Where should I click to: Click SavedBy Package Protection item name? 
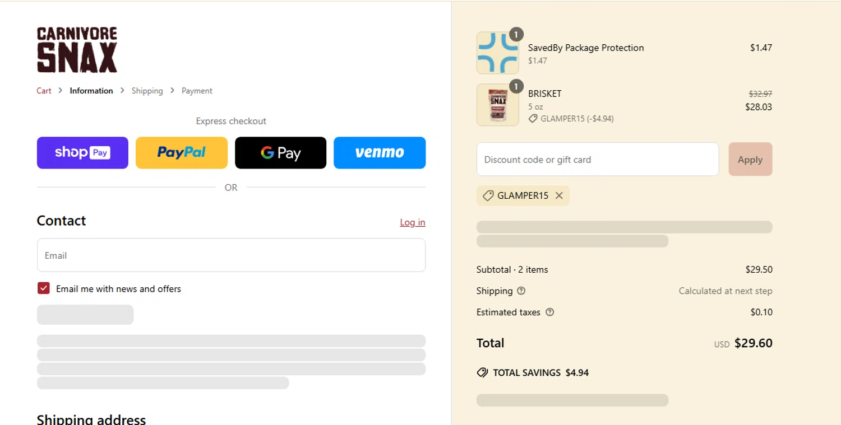[x=586, y=48]
